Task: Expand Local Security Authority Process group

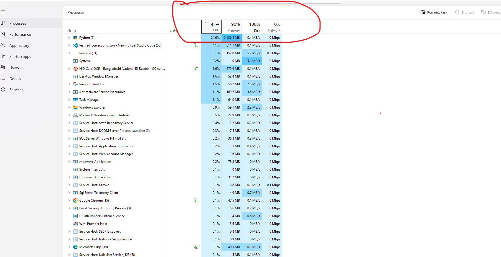Action: tap(69, 208)
